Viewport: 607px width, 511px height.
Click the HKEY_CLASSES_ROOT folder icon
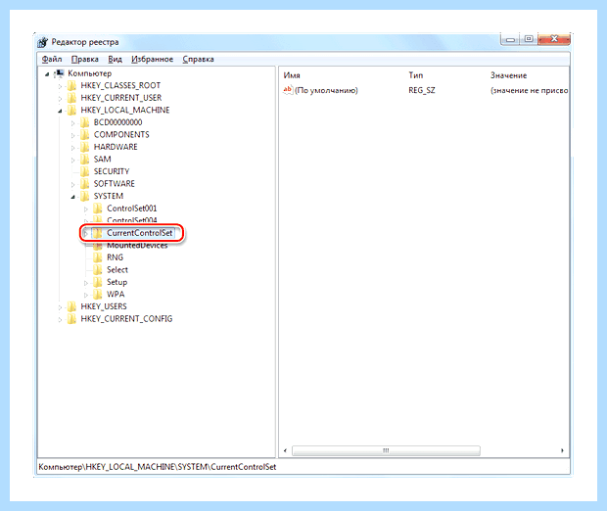[x=71, y=85]
